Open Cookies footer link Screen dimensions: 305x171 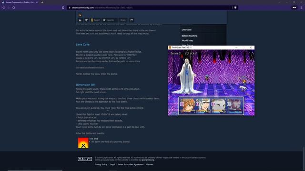[150, 164]
